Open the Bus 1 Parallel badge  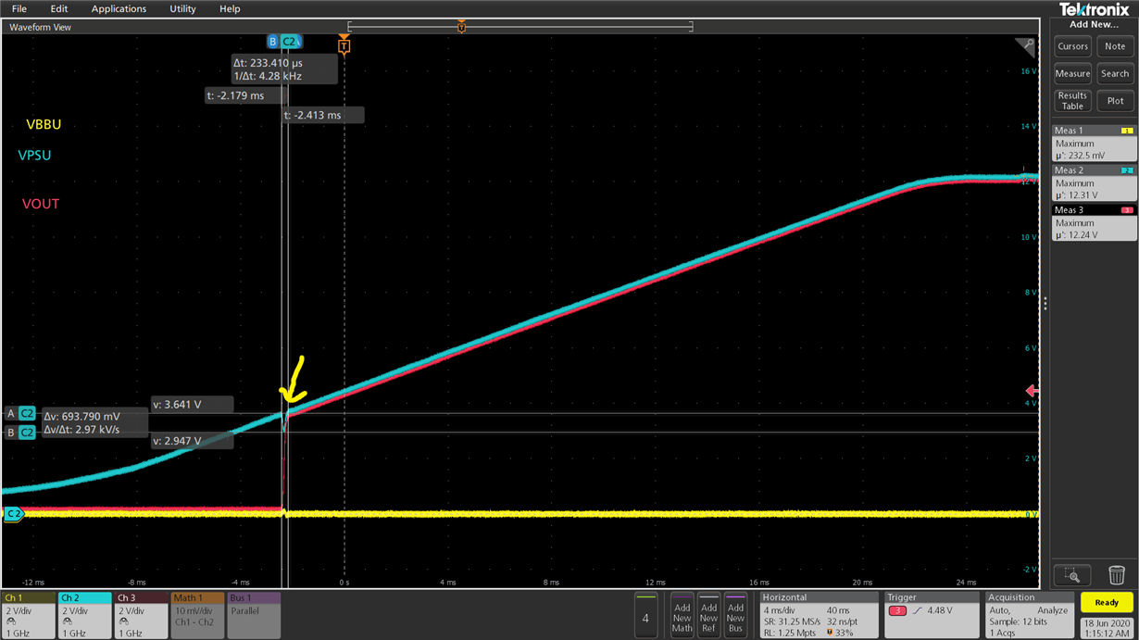pyautogui.click(x=254, y=616)
